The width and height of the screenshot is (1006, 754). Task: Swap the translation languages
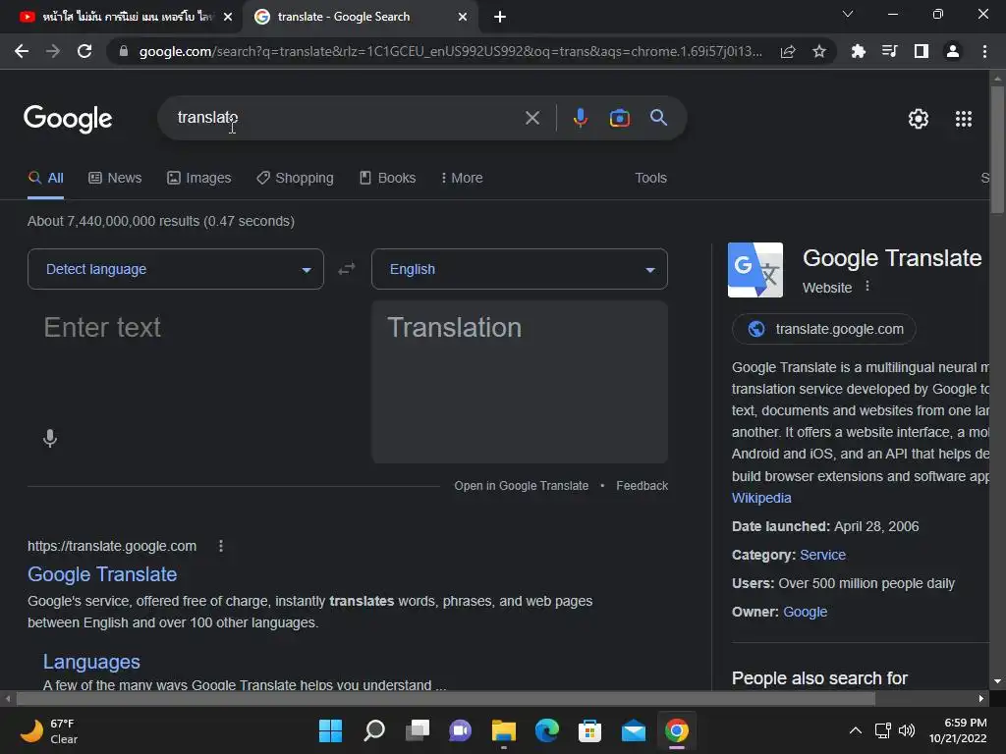click(x=347, y=269)
